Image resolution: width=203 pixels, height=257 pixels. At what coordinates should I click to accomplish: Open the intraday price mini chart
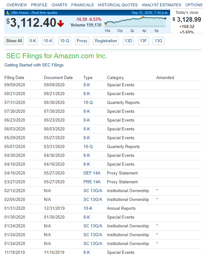pos(135,24)
